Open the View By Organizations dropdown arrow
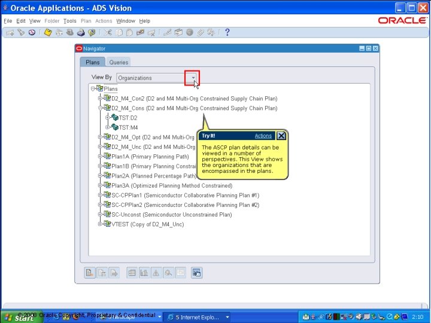This screenshot has height=323, width=431. point(193,78)
